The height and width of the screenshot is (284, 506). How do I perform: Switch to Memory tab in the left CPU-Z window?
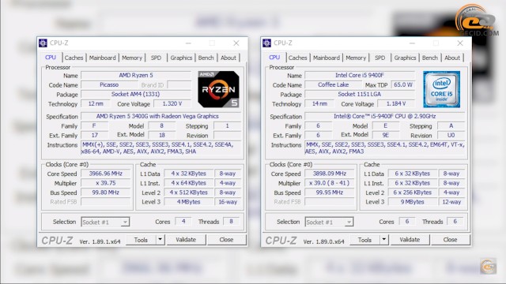132,58
